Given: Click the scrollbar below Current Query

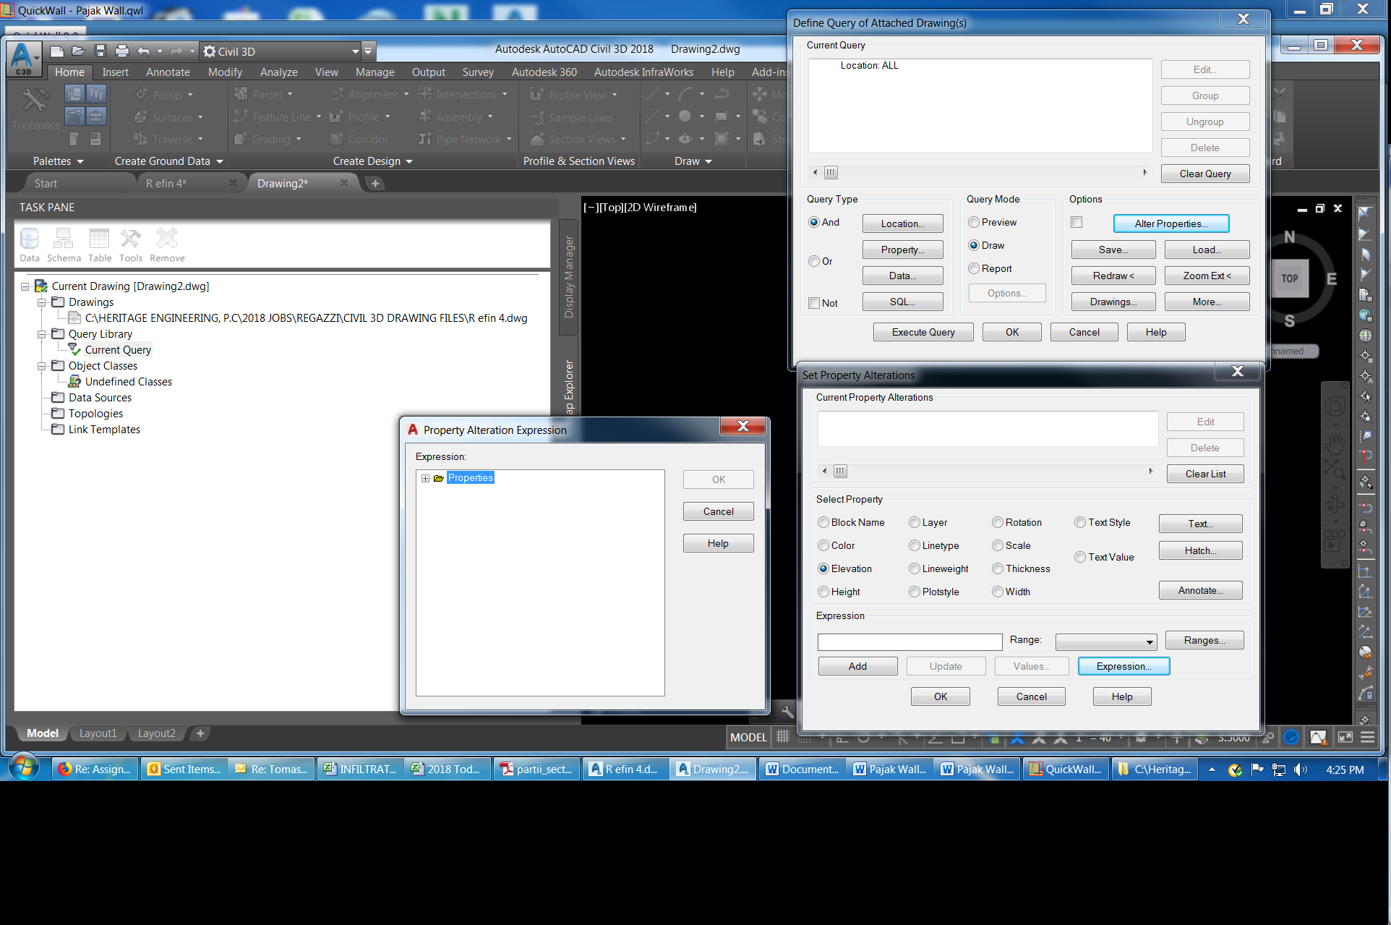Looking at the screenshot, I should (830, 172).
